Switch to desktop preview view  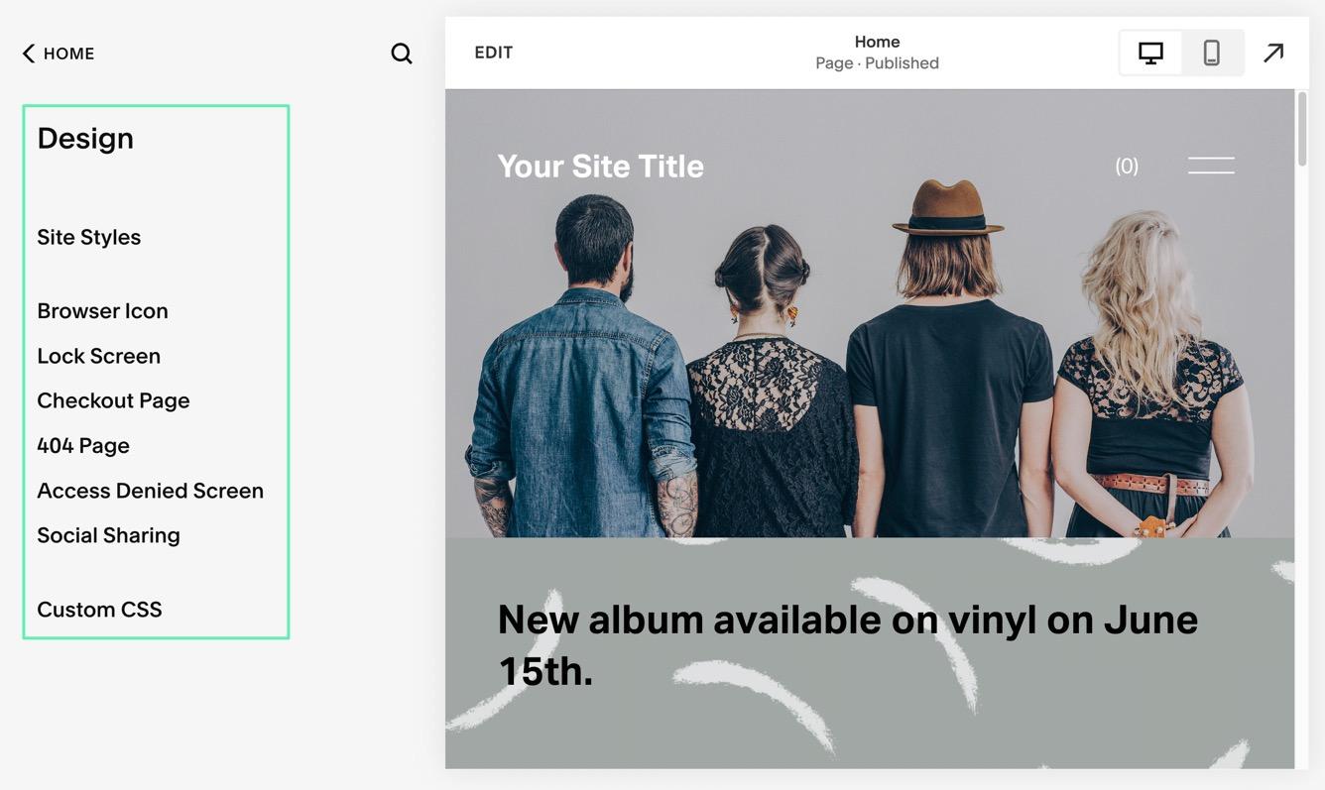point(1150,53)
